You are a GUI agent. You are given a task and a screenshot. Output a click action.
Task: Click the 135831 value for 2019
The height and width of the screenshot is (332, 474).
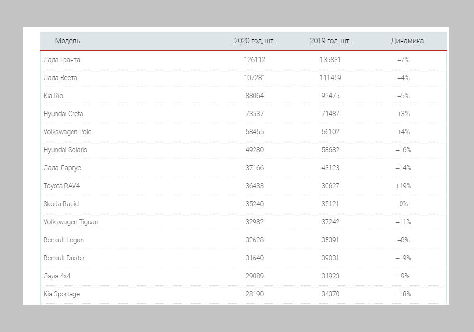[330, 60]
